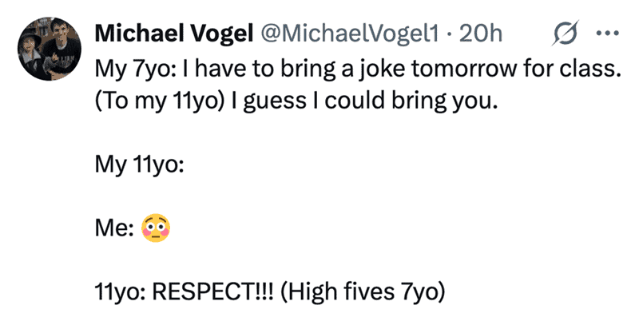Image resolution: width=639 pixels, height=321 pixels.
Task: Open the Grok explain-post icon
Action: 566,34
